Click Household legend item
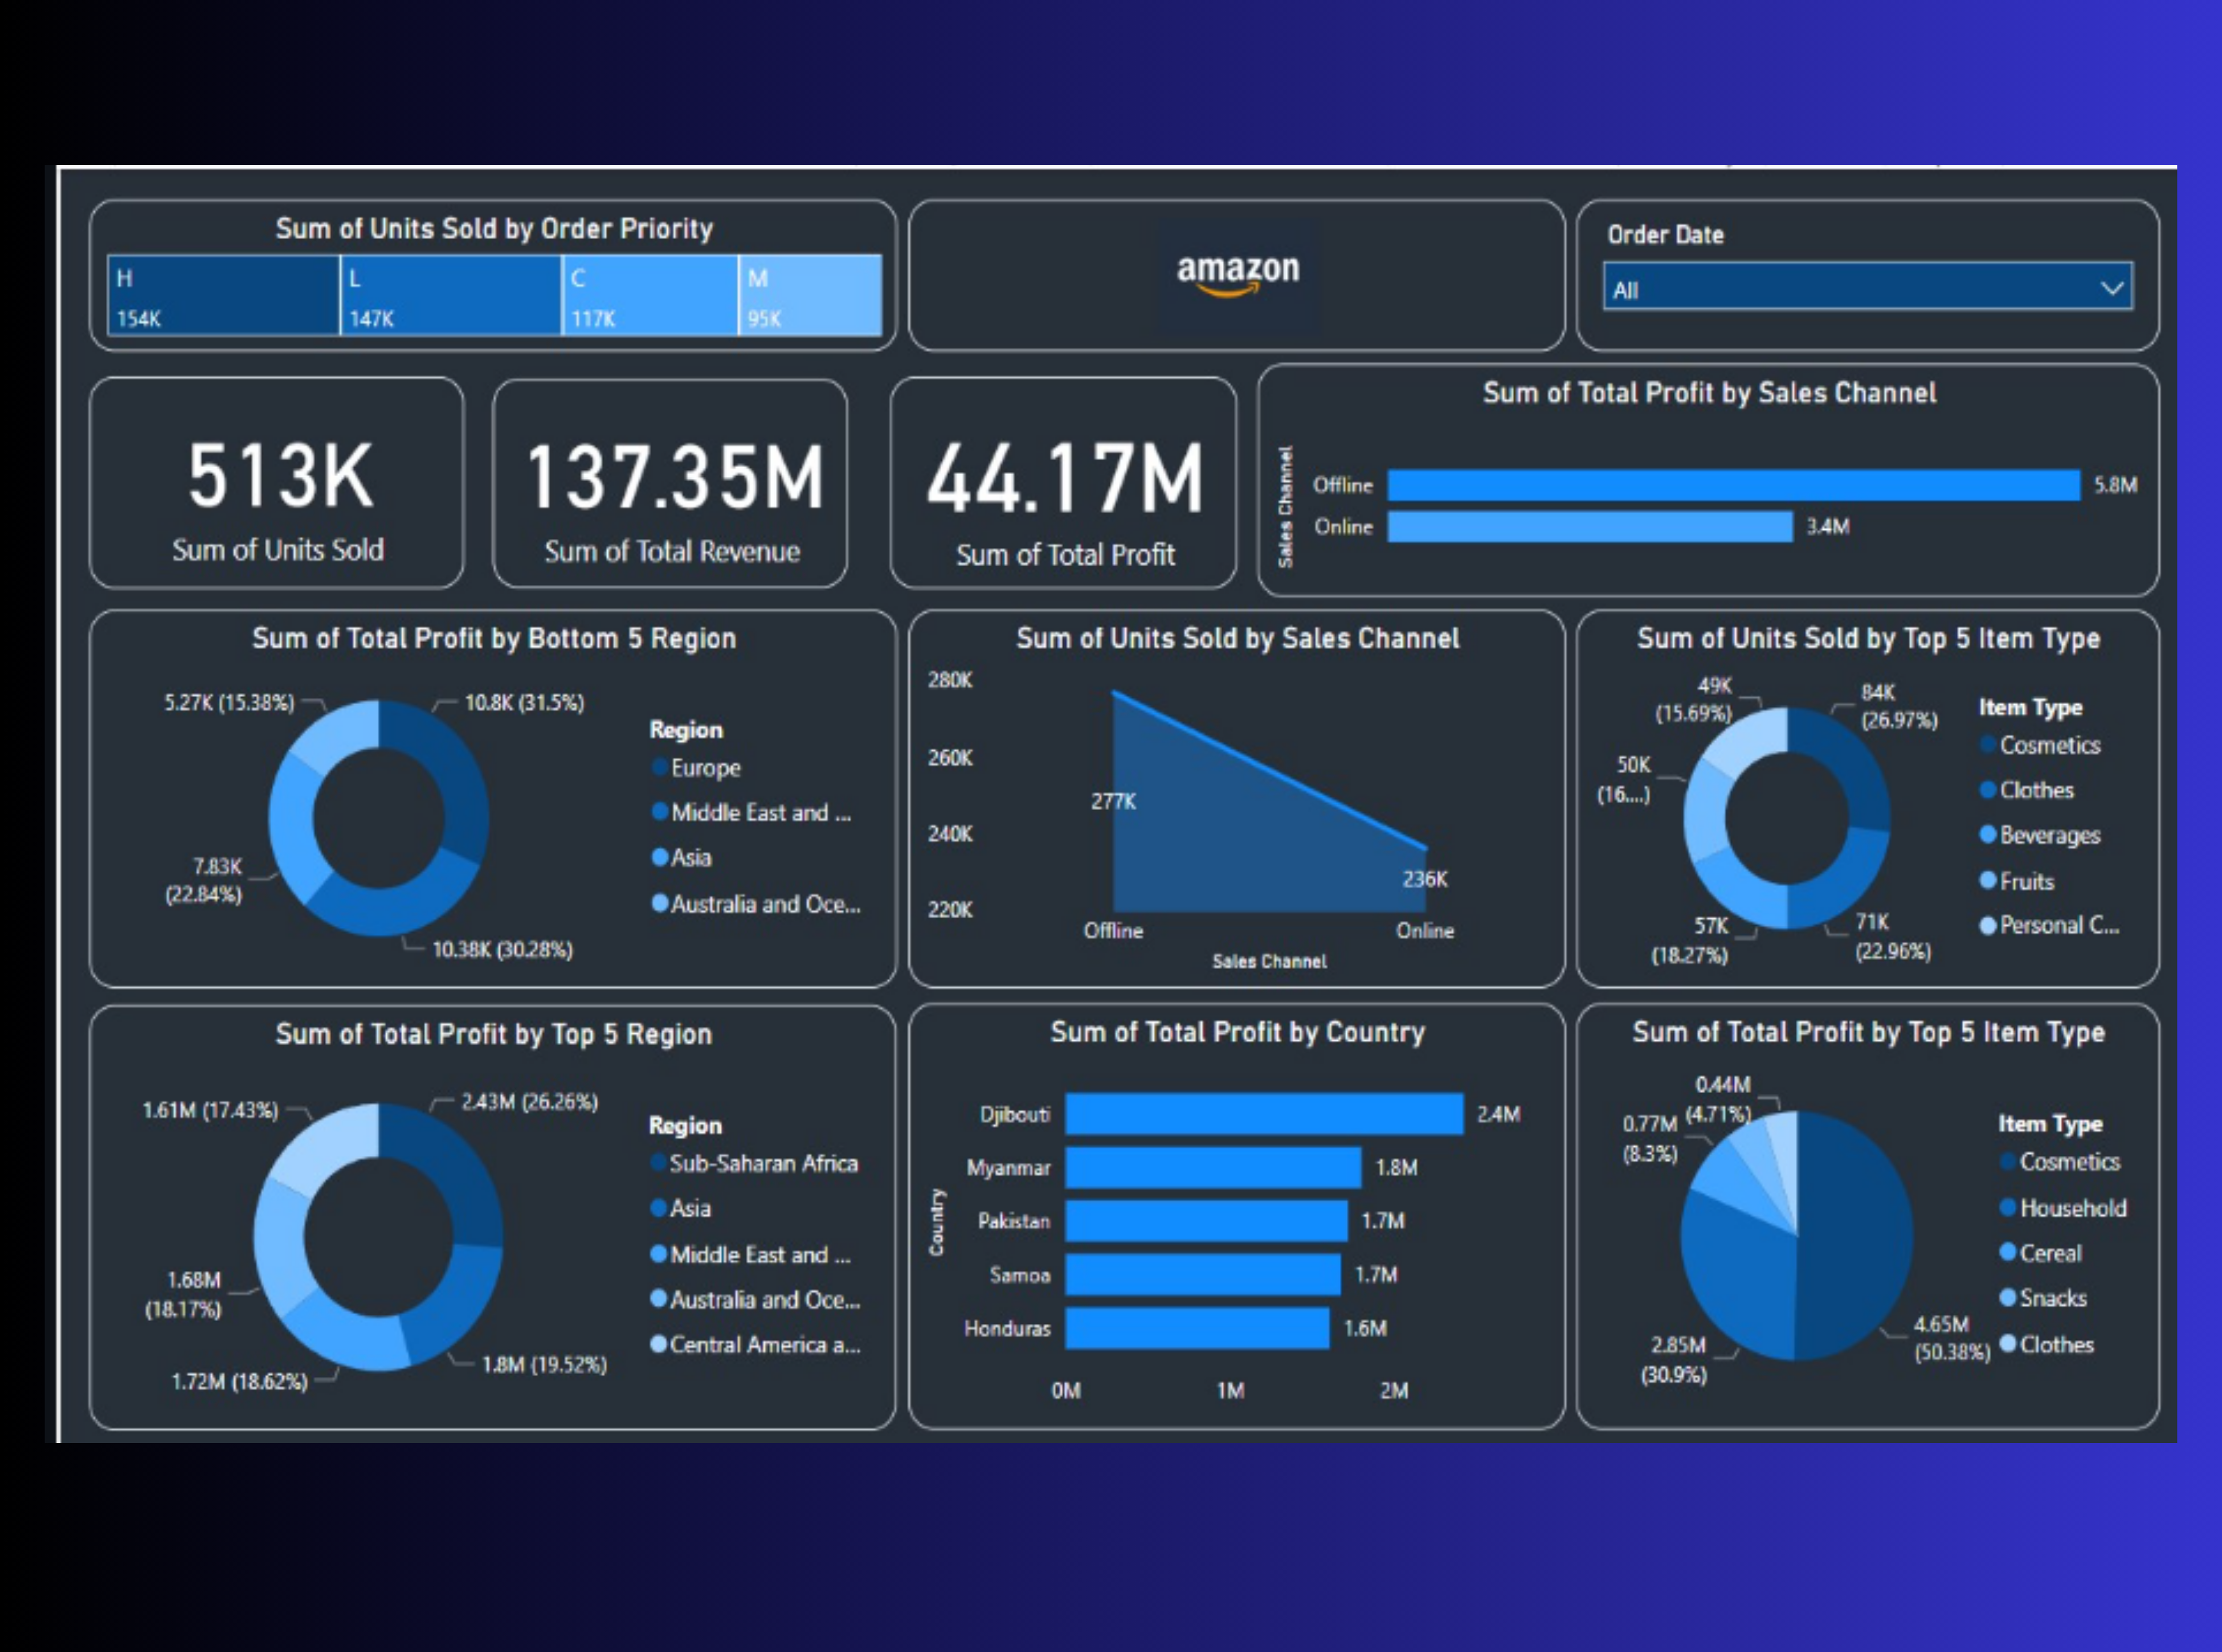The height and width of the screenshot is (1652, 2222). click(x=2063, y=1208)
